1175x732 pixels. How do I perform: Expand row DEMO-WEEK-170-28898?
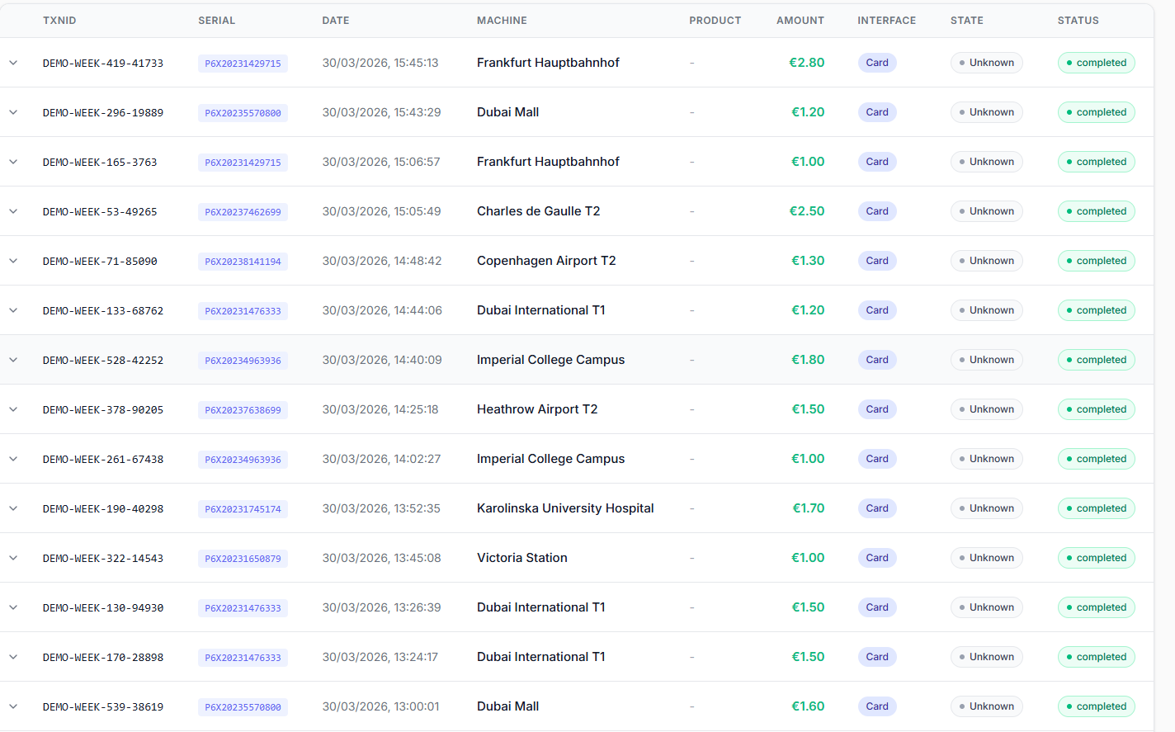[x=13, y=657]
